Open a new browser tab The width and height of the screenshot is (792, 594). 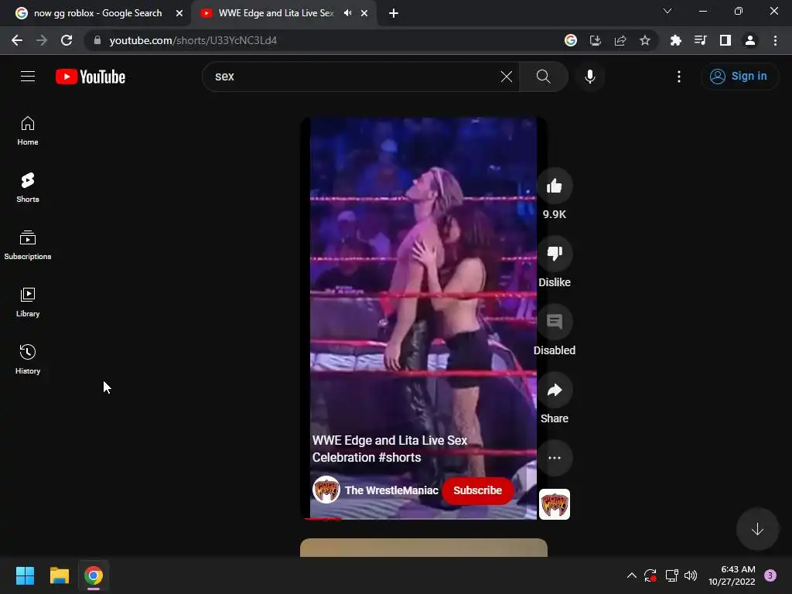pyautogui.click(x=394, y=13)
